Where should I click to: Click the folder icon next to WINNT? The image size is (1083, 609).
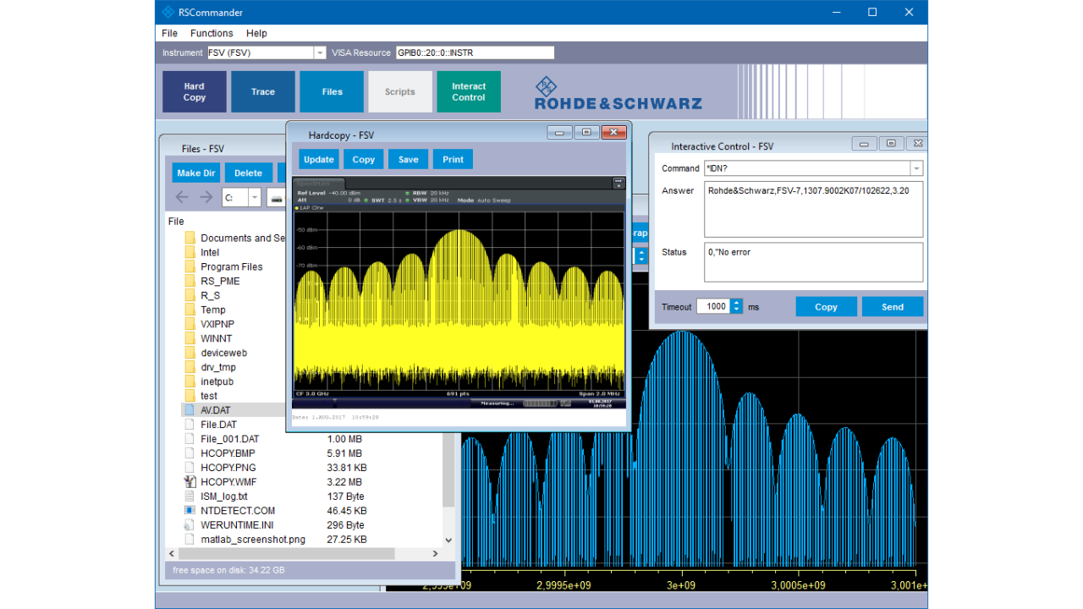tap(190, 338)
